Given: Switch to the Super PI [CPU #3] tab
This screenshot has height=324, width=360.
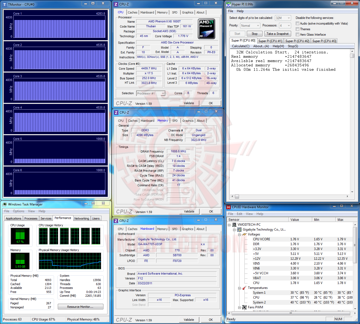Looking at the screenshot, I should (324, 41).
